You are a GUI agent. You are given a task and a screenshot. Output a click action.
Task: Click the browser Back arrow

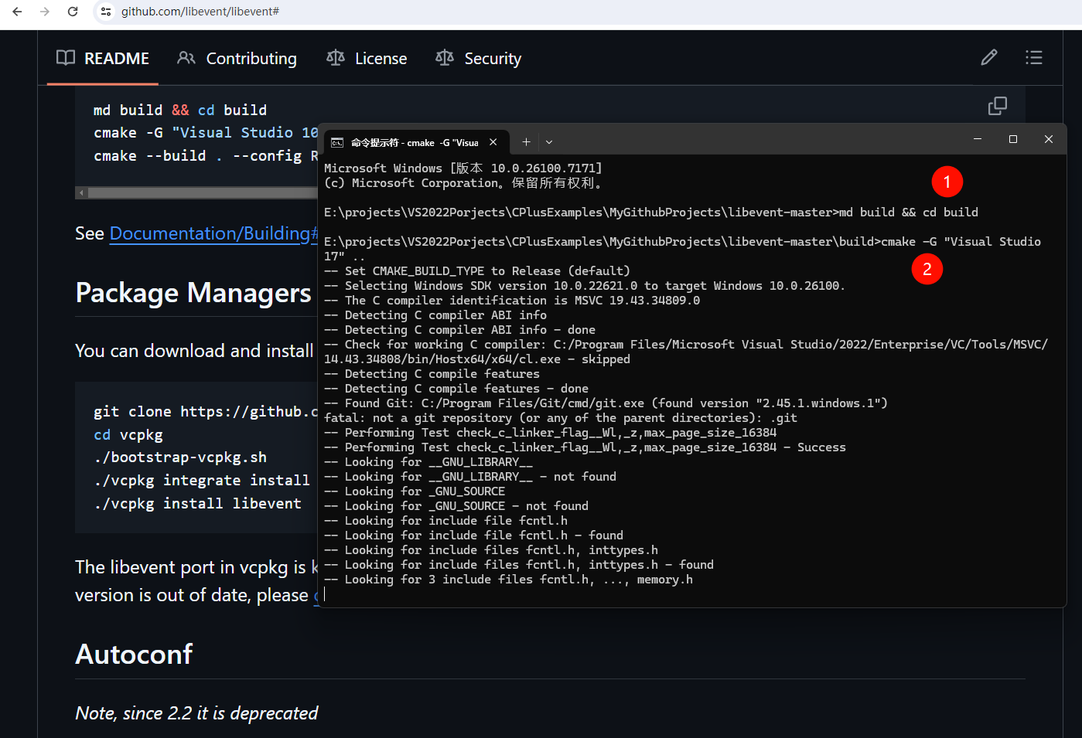coord(17,12)
